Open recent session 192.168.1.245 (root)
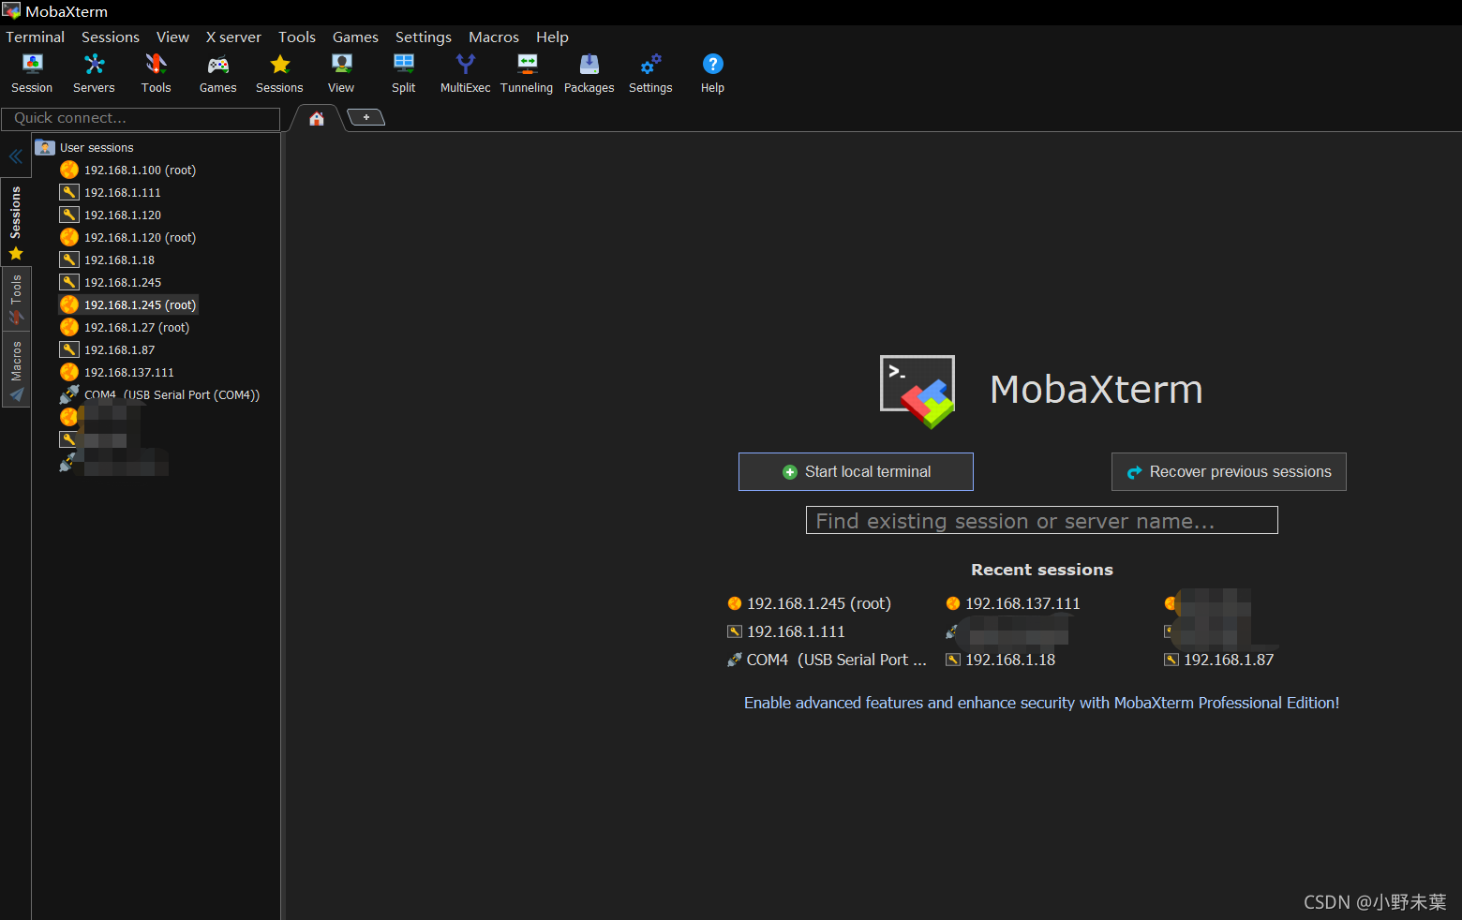 [x=810, y=603]
